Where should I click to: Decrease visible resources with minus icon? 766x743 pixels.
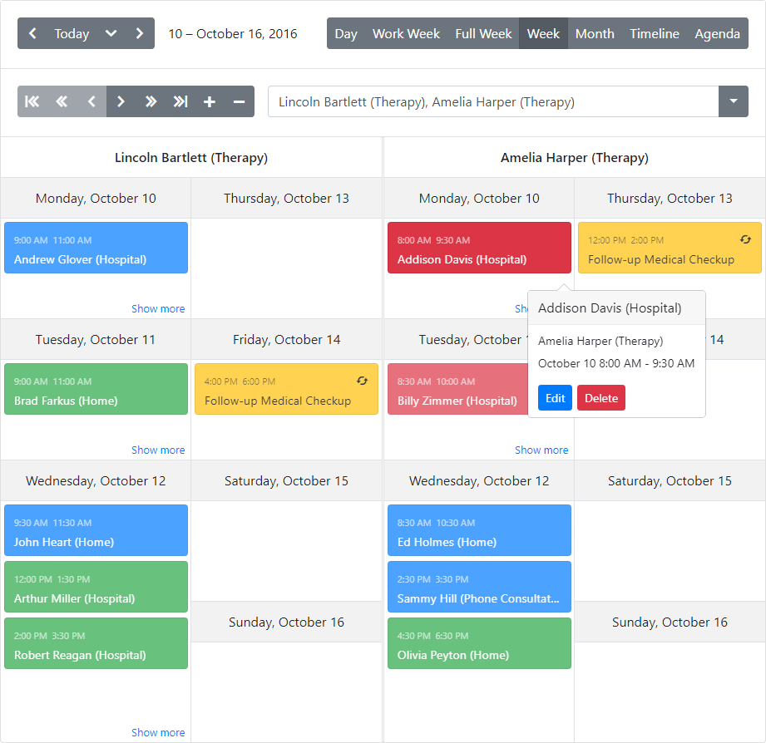click(x=239, y=102)
